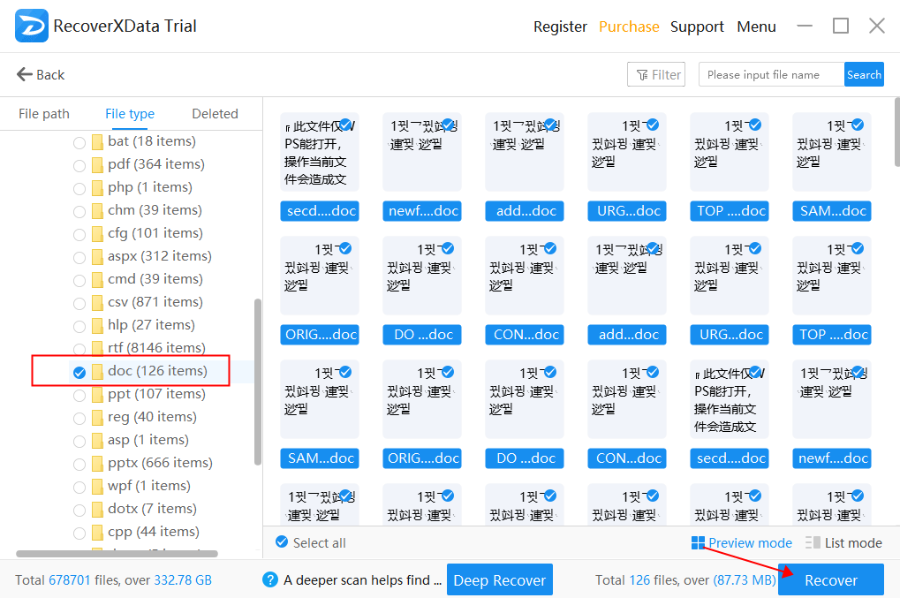Open the Menu dropdown in title bar
This screenshot has height=598, width=900.
(x=756, y=26)
